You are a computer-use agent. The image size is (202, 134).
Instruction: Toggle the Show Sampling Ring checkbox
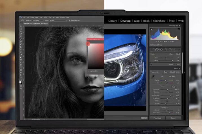click(x=70, y=20)
